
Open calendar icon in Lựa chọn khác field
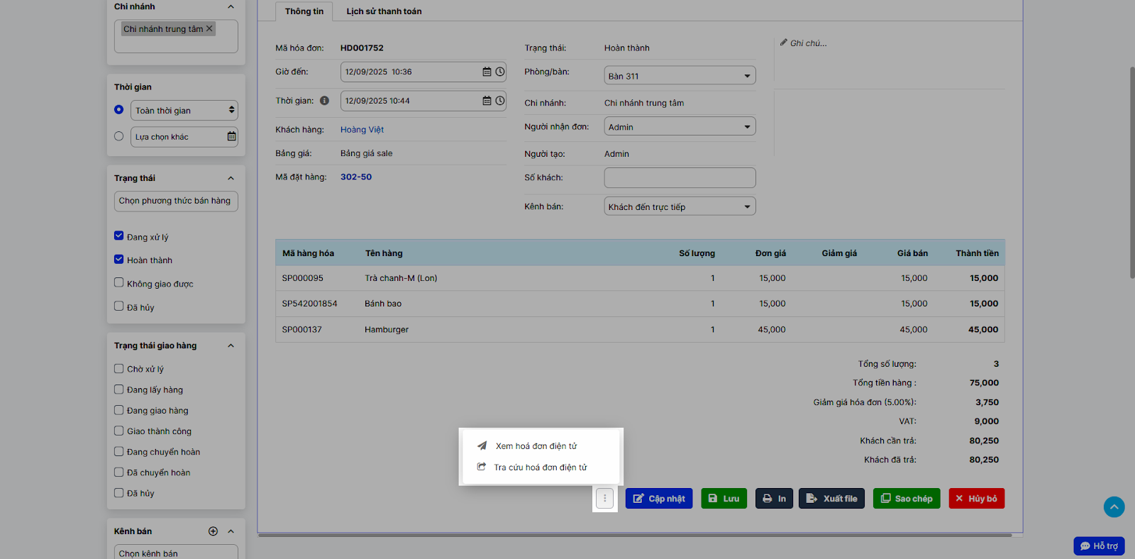[231, 136]
